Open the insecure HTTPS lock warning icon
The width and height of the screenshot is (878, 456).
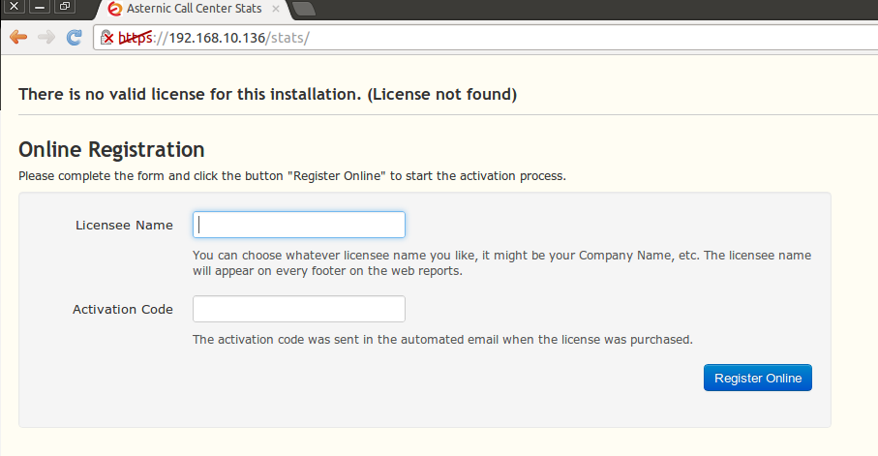108,38
